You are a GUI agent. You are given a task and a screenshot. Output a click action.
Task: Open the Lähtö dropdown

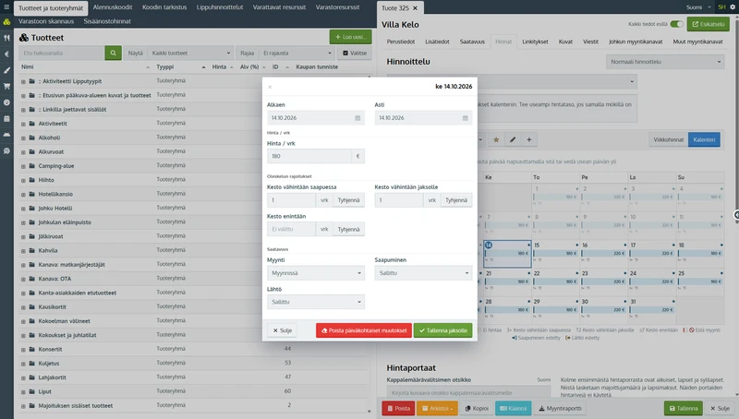point(316,302)
